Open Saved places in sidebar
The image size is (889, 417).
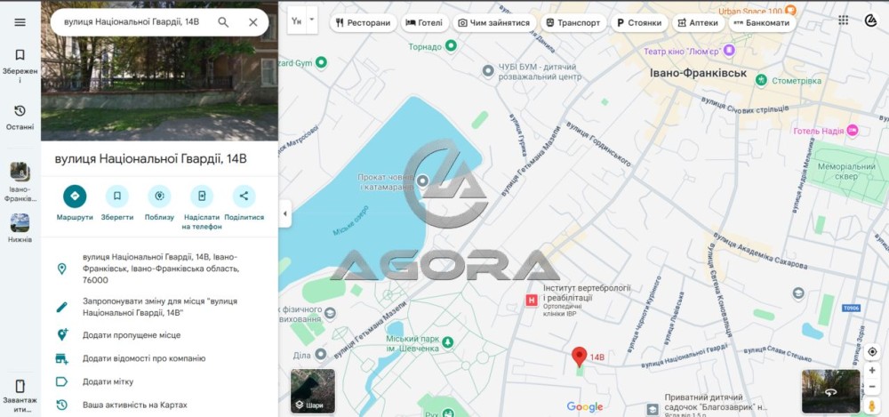click(20, 65)
